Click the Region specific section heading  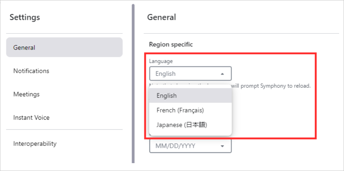[171, 45]
